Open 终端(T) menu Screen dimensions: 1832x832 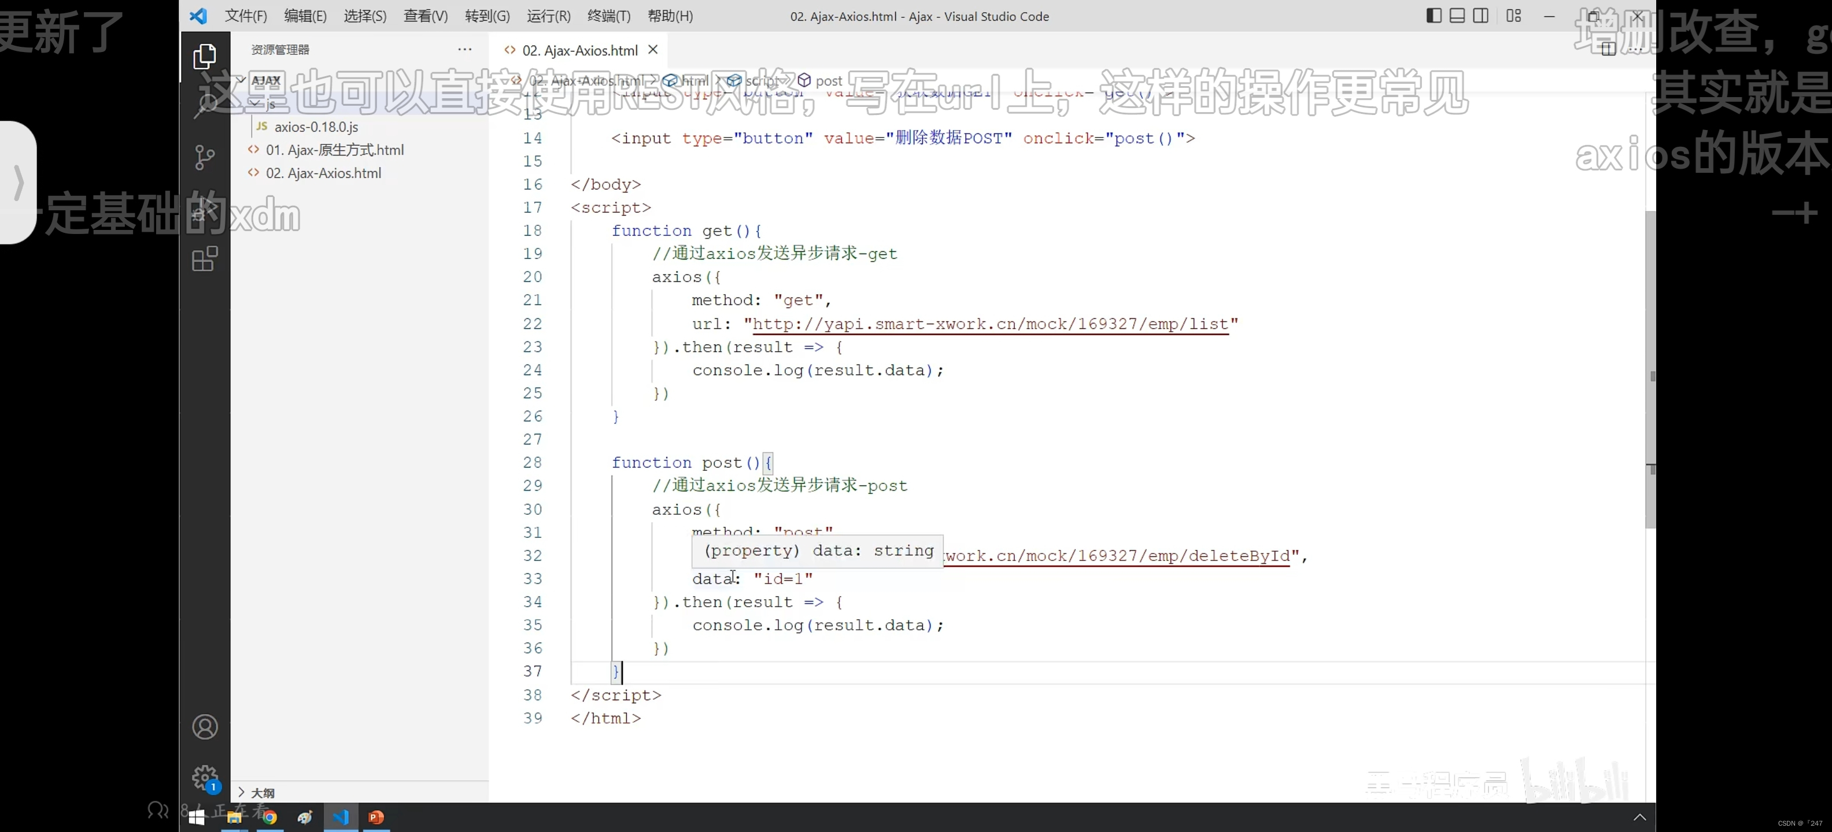coord(609,16)
